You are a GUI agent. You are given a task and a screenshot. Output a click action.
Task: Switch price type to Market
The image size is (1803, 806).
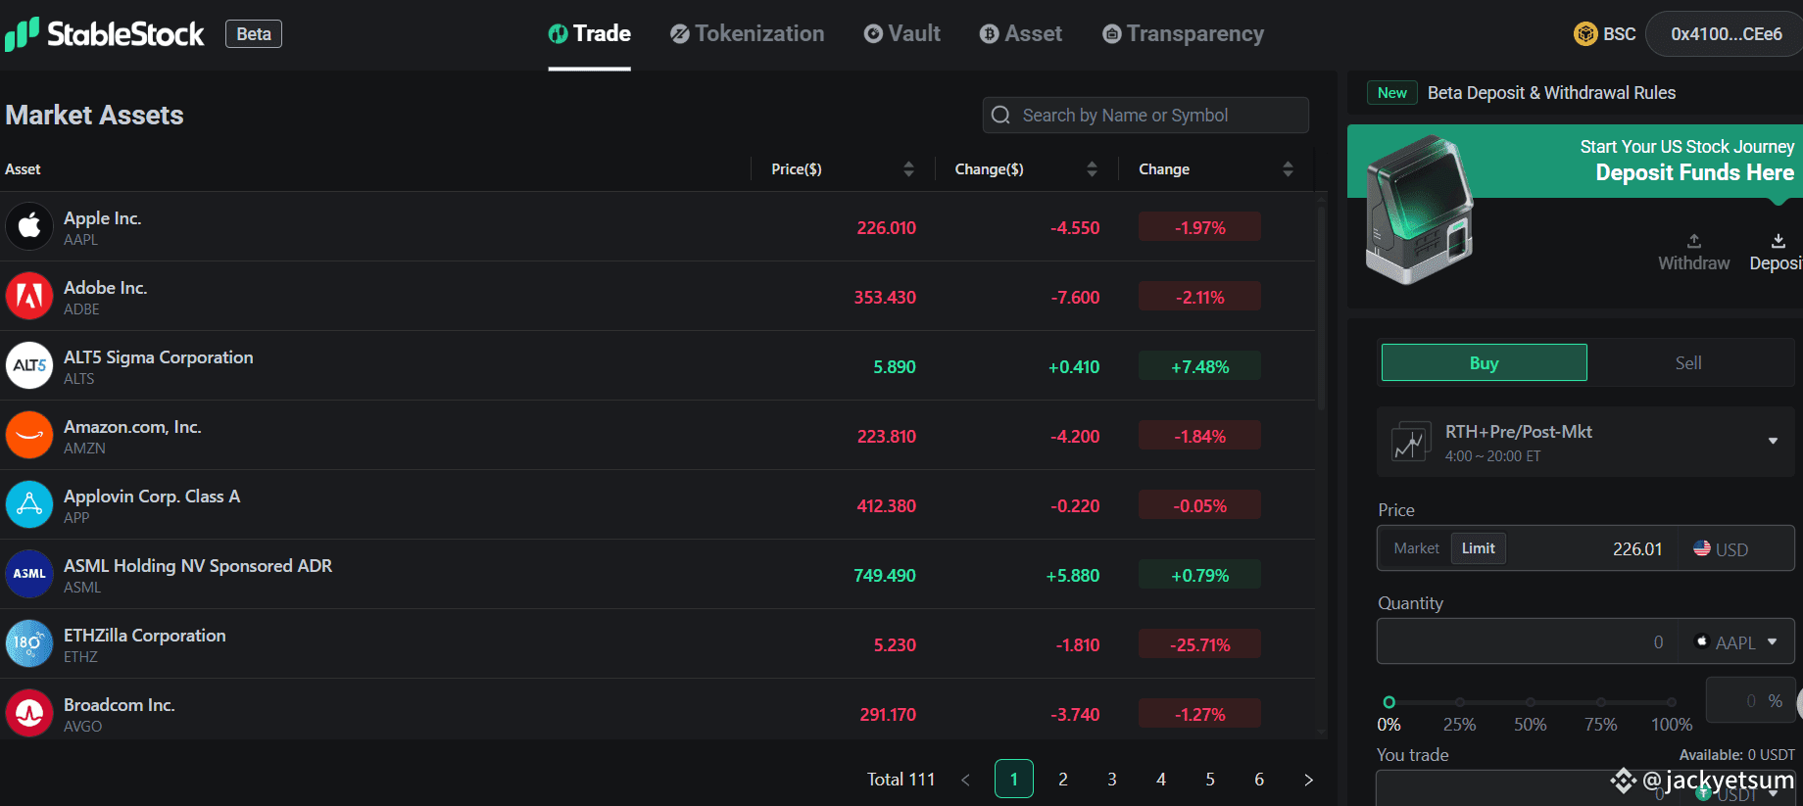(1417, 548)
